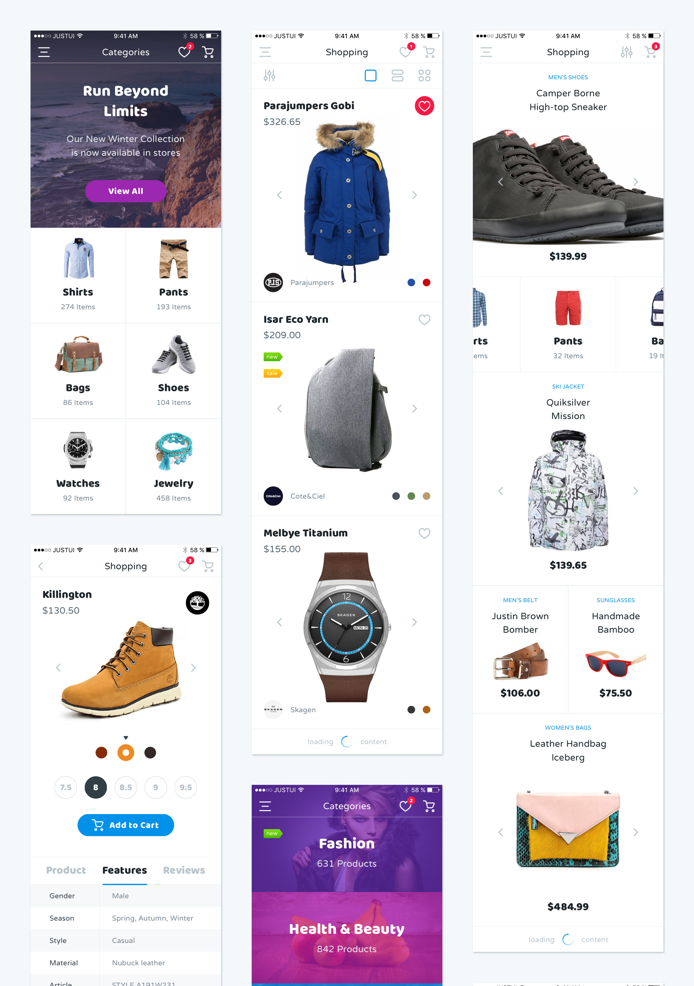Viewport: 694px width, 986px height.
Task: Show previous image of Melbye Titanium watch
Action: pyautogui.click(x=279, y=622)
